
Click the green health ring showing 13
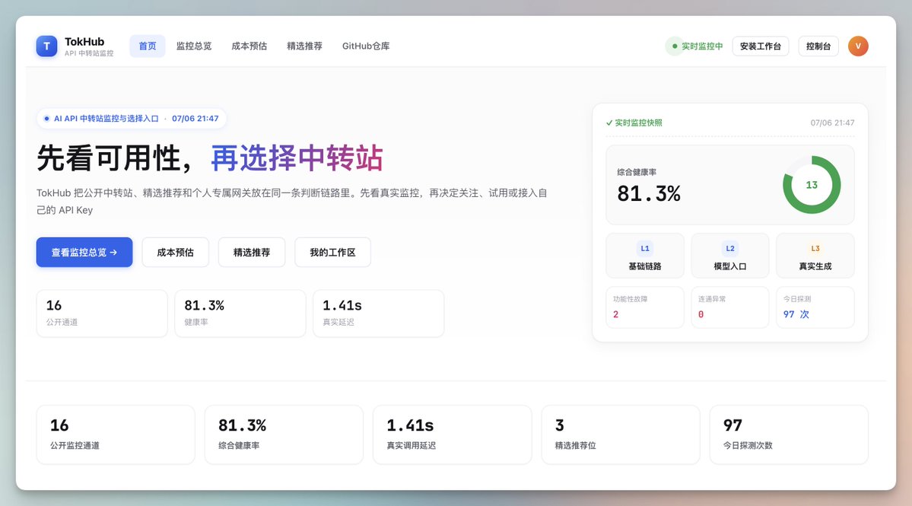pos(812,185)
